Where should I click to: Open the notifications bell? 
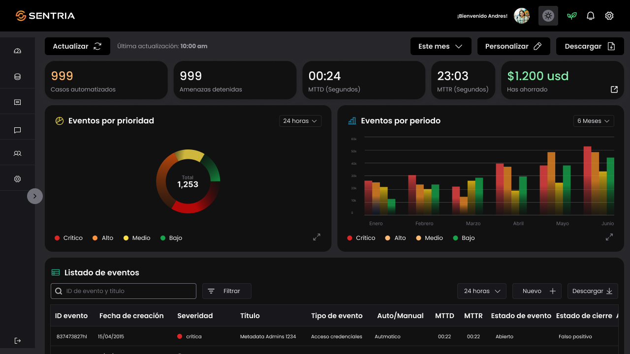pyautogui.click(x=591, y=16)
